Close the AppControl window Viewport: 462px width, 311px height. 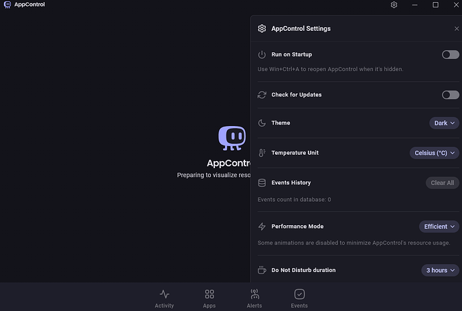456,5
